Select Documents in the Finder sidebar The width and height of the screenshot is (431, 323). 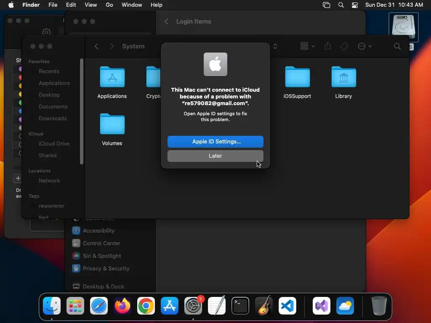[53, 107]
